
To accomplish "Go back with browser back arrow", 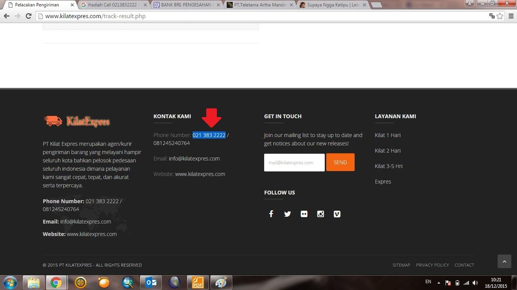I will (x=6, y=16).
